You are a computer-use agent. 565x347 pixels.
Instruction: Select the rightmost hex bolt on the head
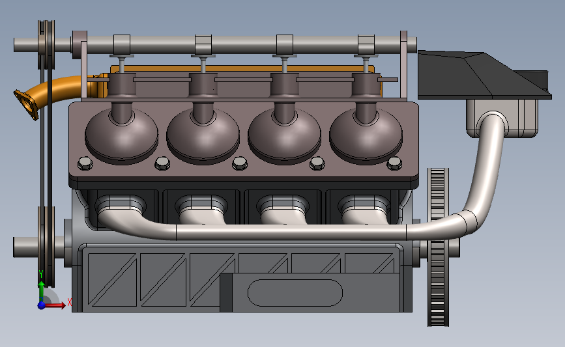pos(394,163)
